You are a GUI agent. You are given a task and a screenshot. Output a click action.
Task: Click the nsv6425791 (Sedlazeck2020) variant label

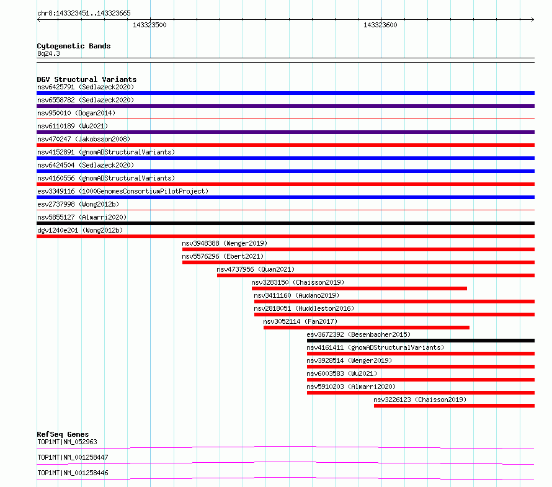click(x=86, y=87)
